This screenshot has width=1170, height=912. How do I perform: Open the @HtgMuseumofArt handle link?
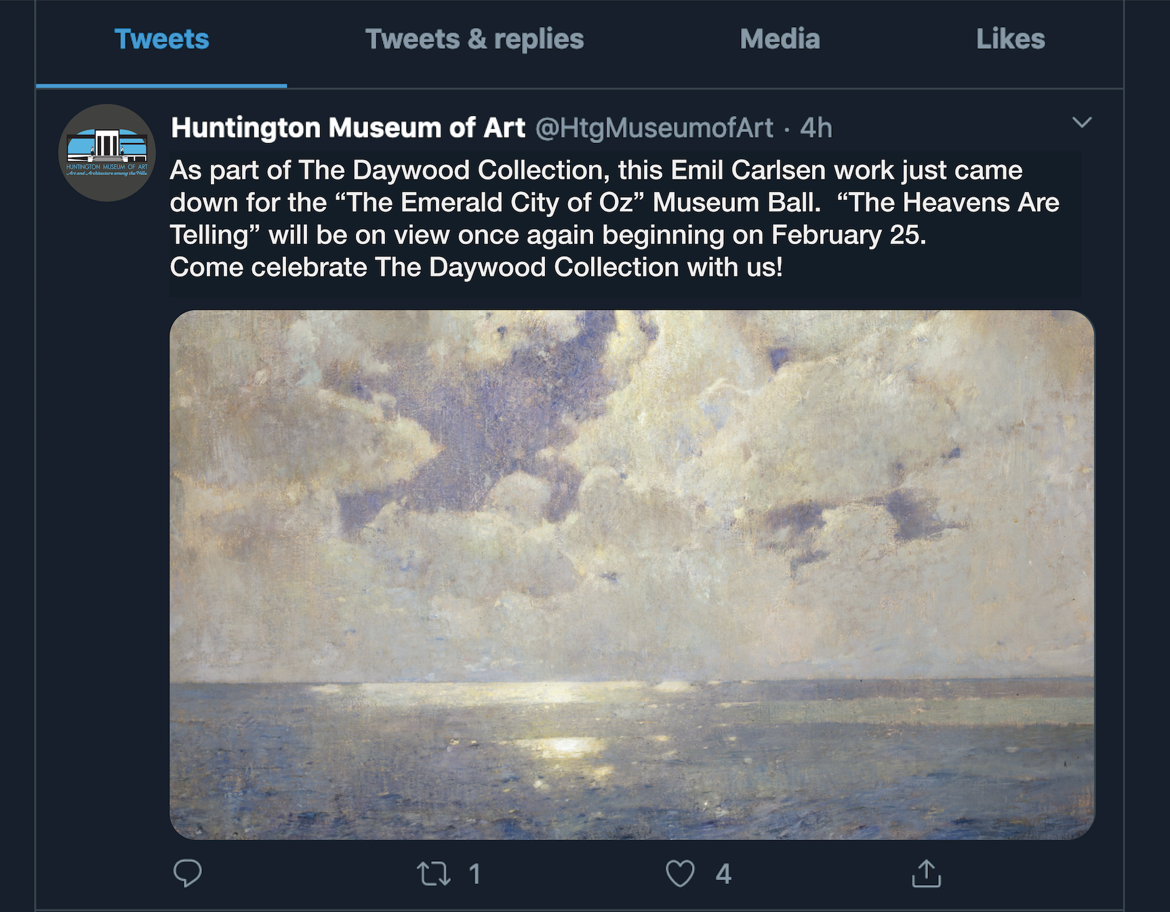[x=654, y=127]
